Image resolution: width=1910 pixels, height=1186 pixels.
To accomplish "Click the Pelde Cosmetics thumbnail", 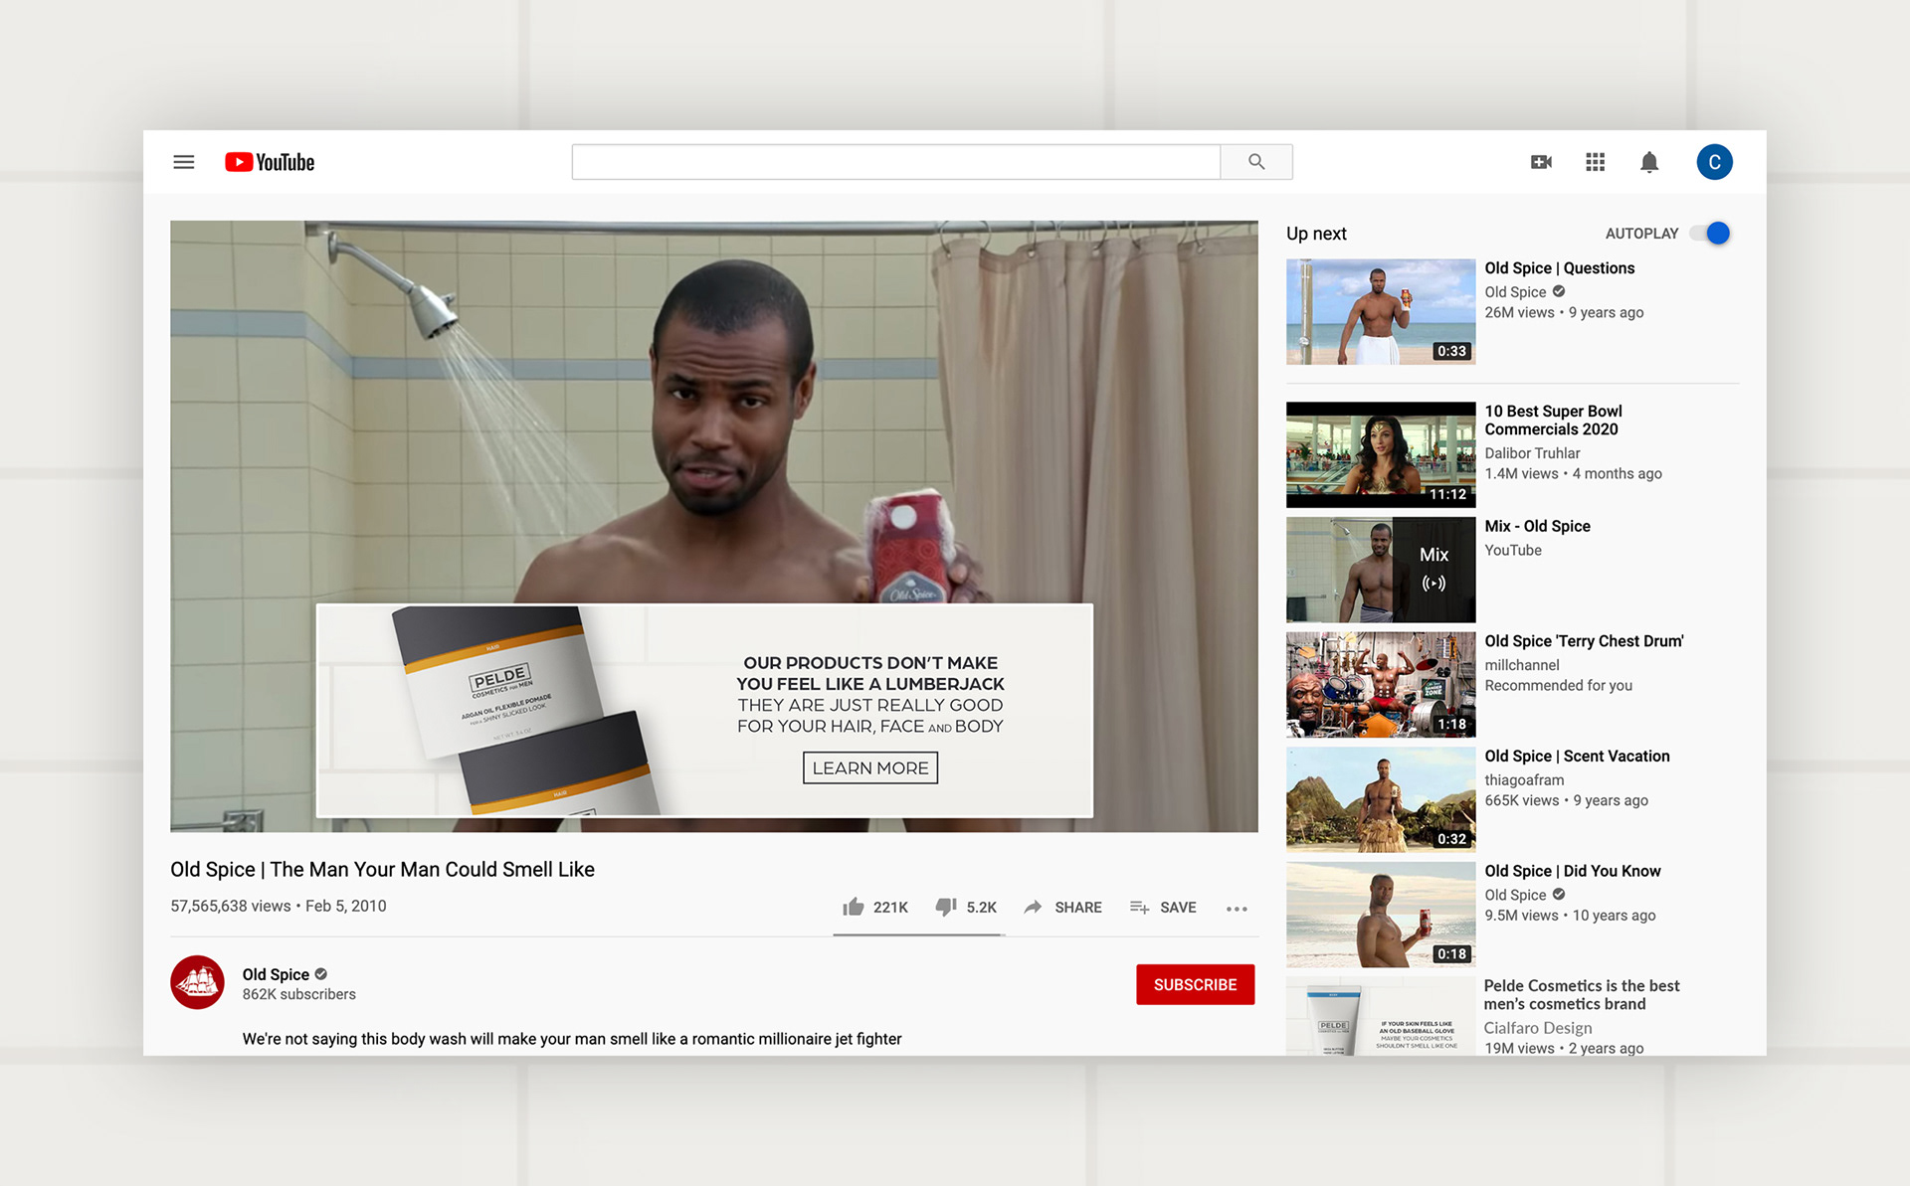I will click(1381, 1016).
